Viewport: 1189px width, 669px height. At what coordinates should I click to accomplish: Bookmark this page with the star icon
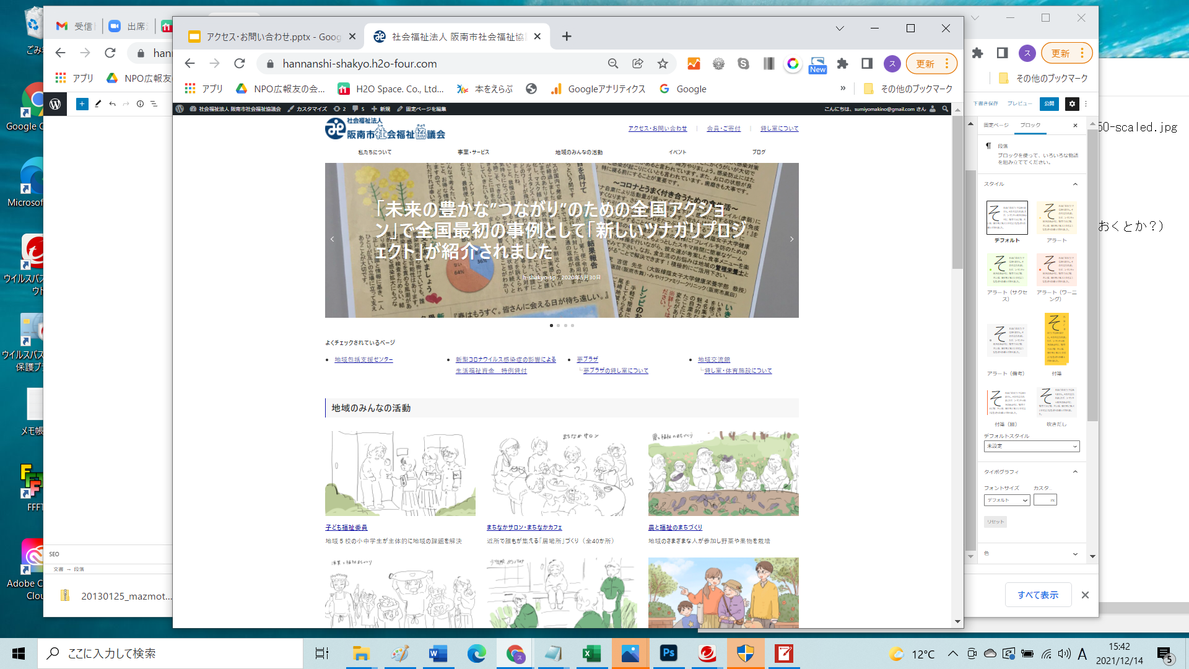(663, 64)
